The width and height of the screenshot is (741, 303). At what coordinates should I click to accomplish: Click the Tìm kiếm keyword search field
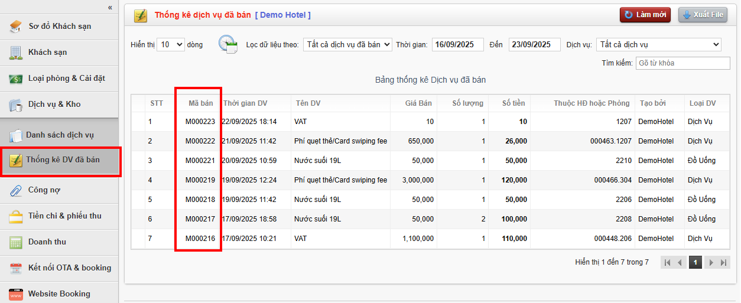tap(678, 63)
